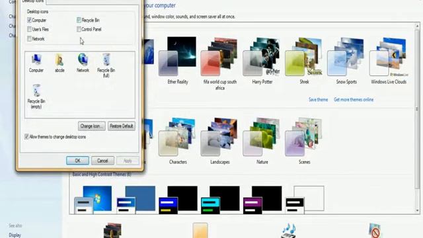The image size is (423, 238).
Task: Select the Network icon in the icon list
Action: pyautogui.click(x=83, y=63)
